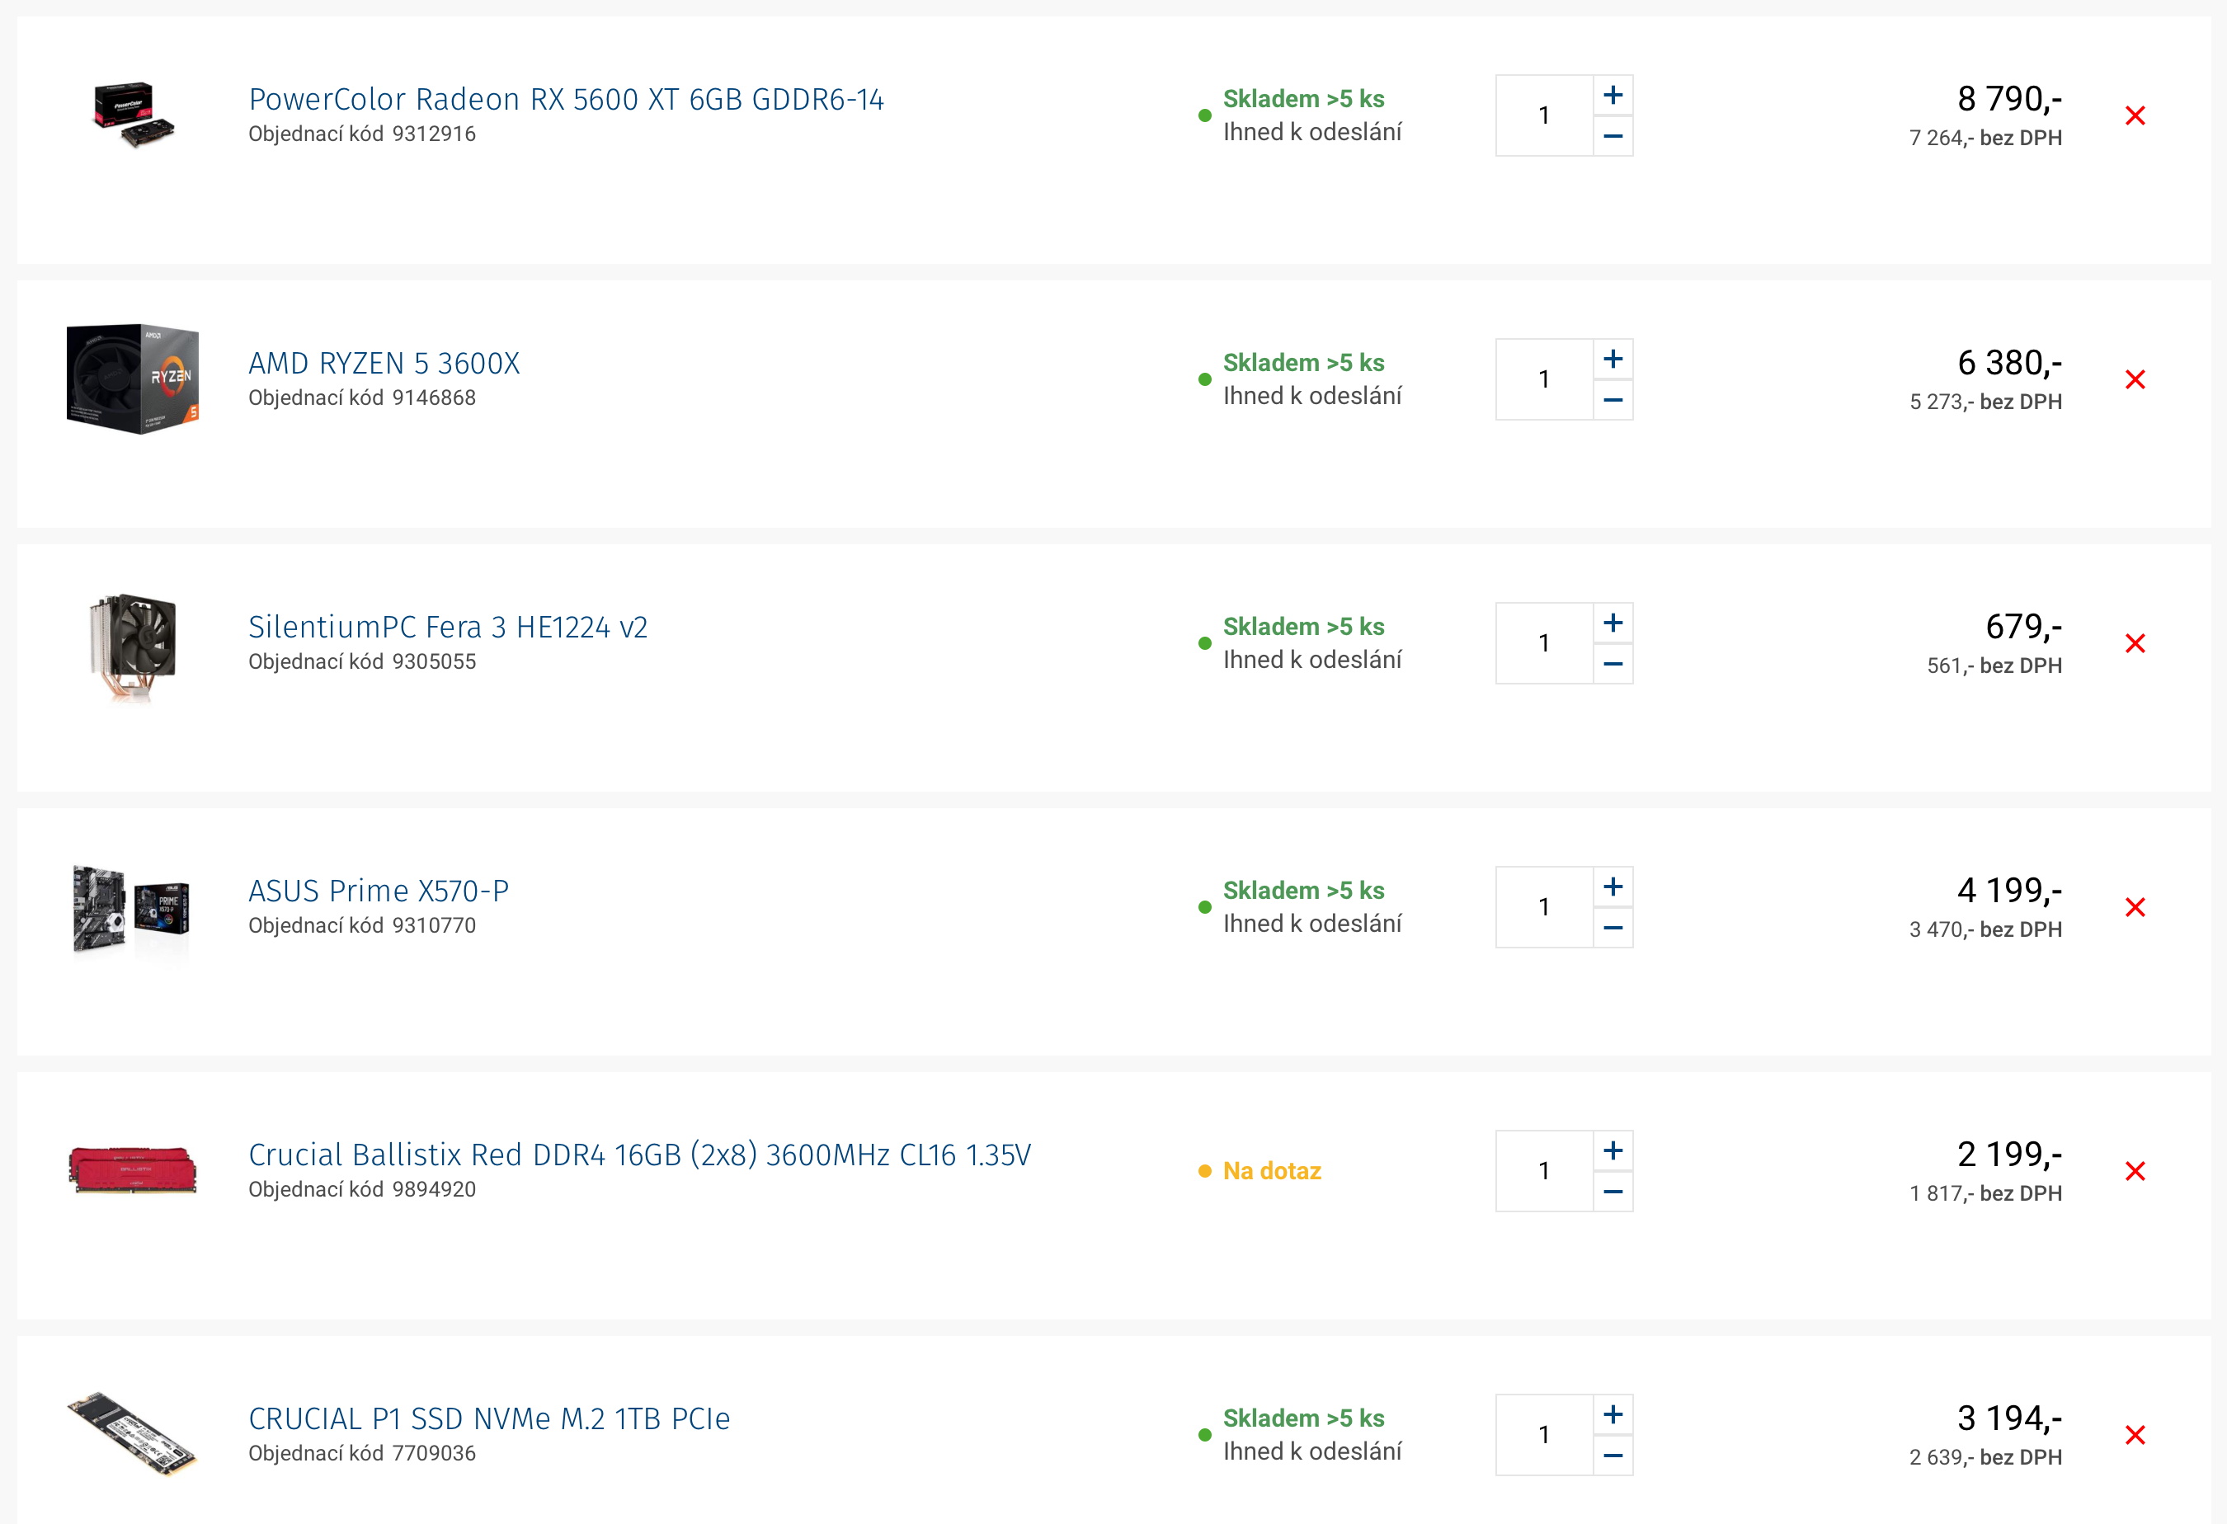Remove PowerColor Radeon RX 5600 XT from cart
This screenshot has height=1524, width=2227.
[x=2135, y=116]
